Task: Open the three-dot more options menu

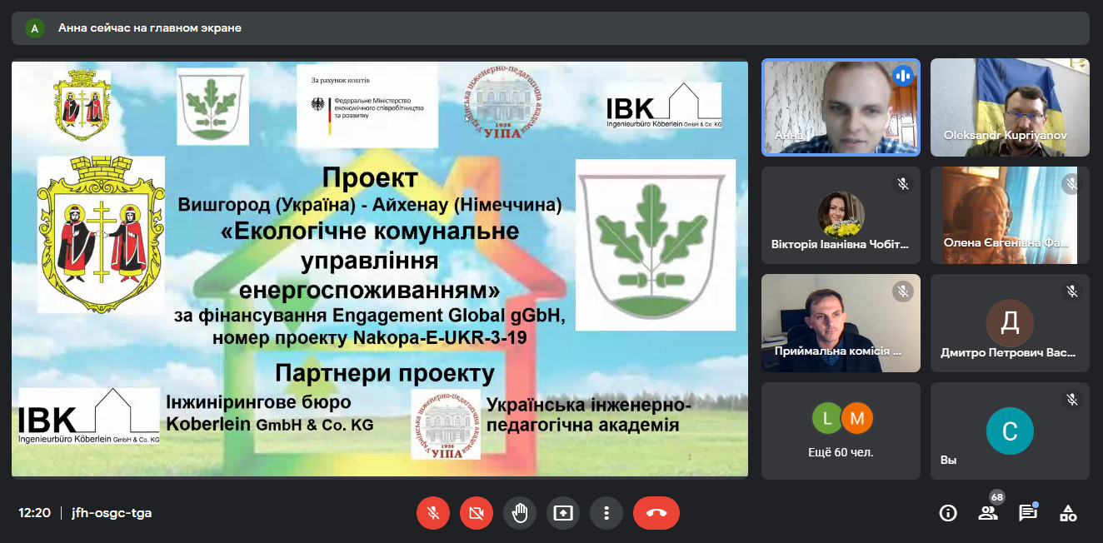Action: click(x=606, y=513)
